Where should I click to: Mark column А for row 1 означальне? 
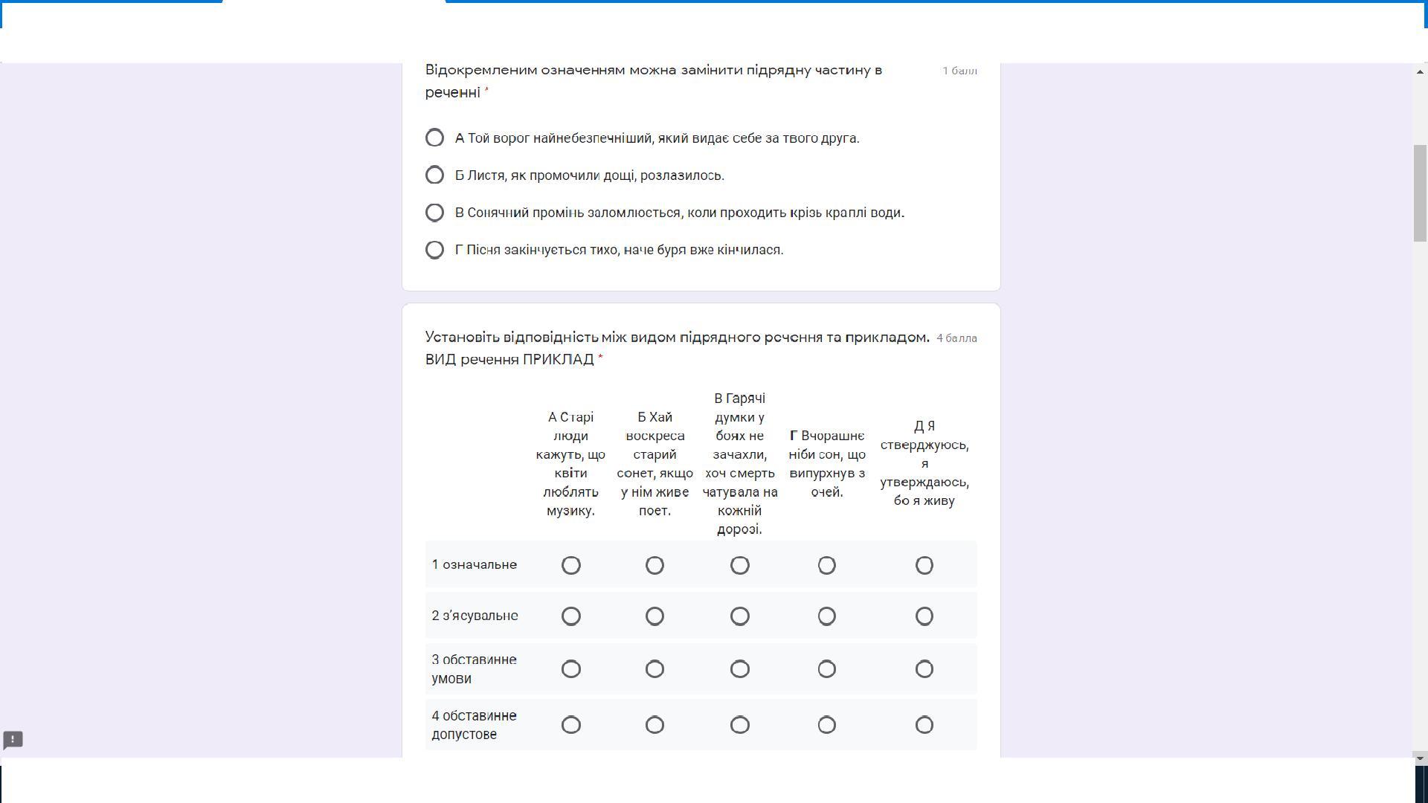click(570, 565)
